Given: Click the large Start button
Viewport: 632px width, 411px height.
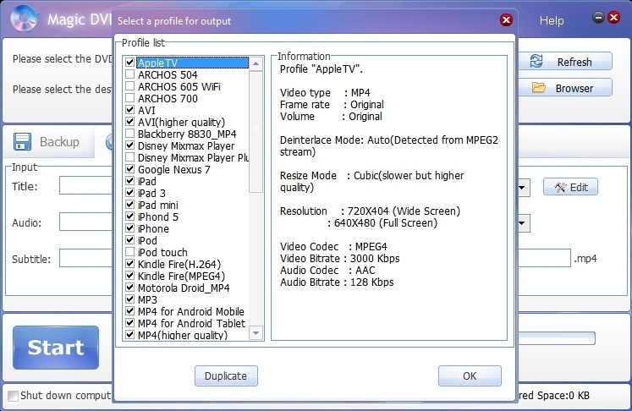Looking at the screenshot, I should pyautogui.click(x=56, y=348).
